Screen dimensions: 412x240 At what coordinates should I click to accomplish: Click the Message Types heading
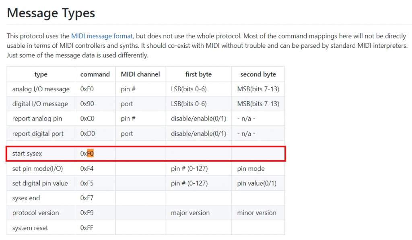pos(51,13)
